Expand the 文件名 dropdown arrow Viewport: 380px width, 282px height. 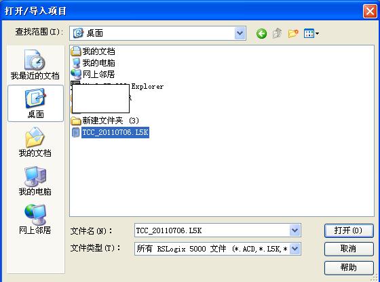click(x=294, y=230)
